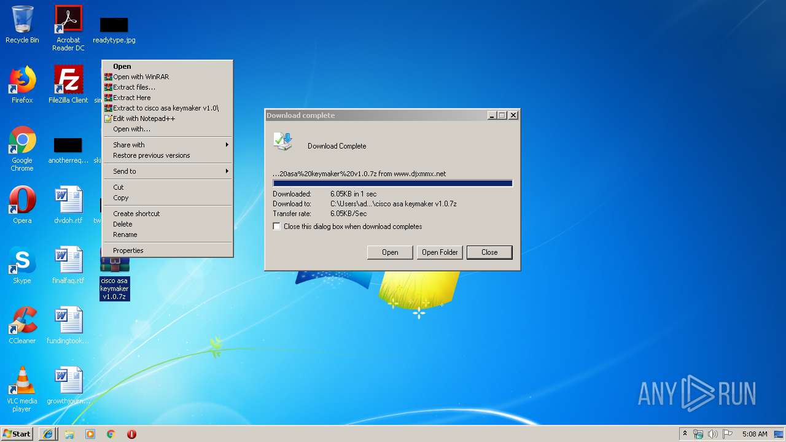Select the readytype.jpg file icon
This screenshot has width=786, height=442.
[x=114, y=29]
